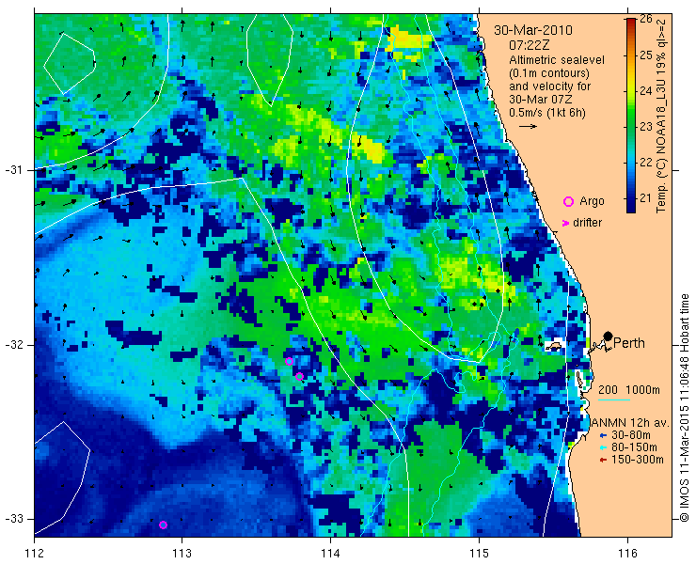
Task: Click the '80-150m' depth range label
Action: (x=634, y=447)
